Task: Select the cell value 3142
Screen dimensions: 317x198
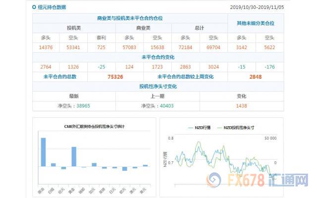Action: coord(241,48)
